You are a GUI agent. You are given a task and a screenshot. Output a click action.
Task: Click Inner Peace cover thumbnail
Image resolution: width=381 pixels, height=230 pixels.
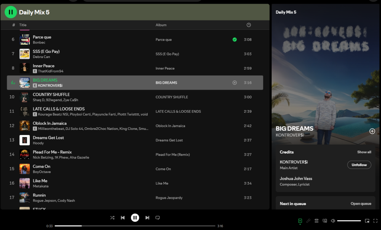tap(25, 68)
